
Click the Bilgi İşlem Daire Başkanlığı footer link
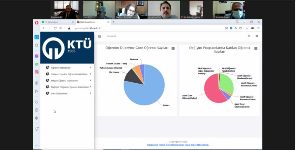(178, 145)
